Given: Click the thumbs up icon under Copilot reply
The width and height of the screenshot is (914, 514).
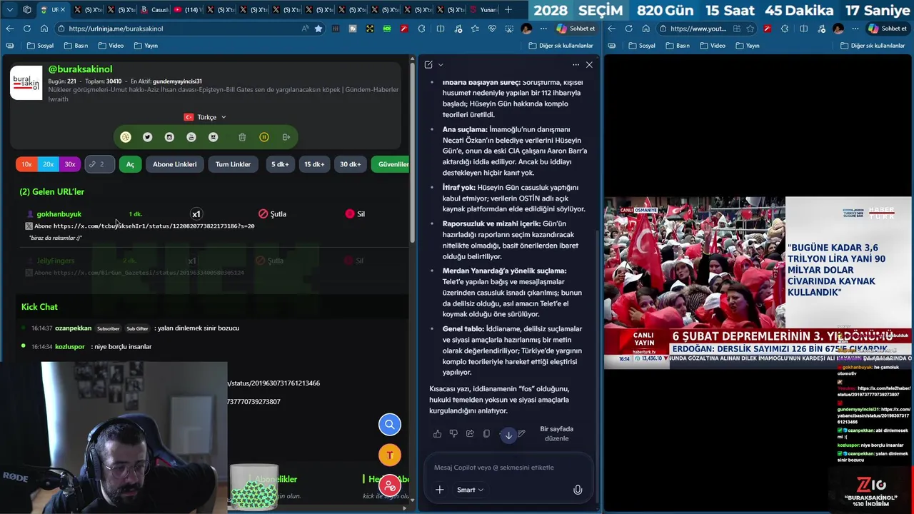Looking at the screenshot, I should 437,433.
